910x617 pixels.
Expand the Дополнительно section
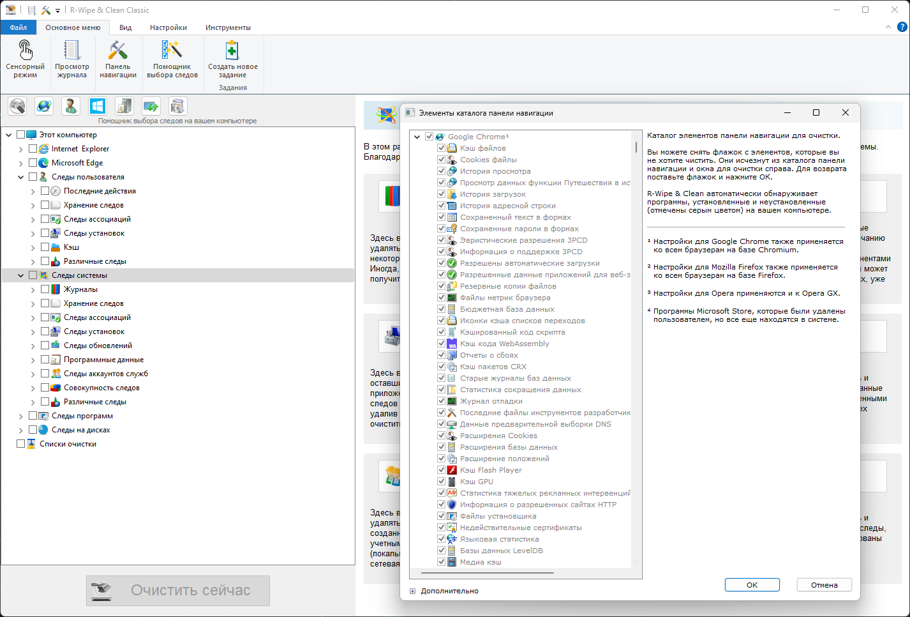click(x=412, y=591)
